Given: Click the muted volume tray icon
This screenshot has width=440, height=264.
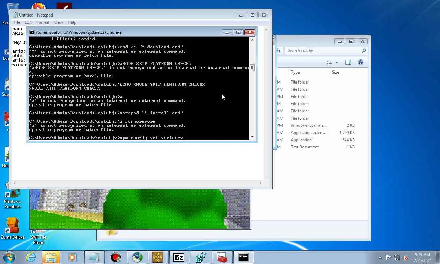Looking at the screenshot, I should pyautogui.click(x=406, y=257).
